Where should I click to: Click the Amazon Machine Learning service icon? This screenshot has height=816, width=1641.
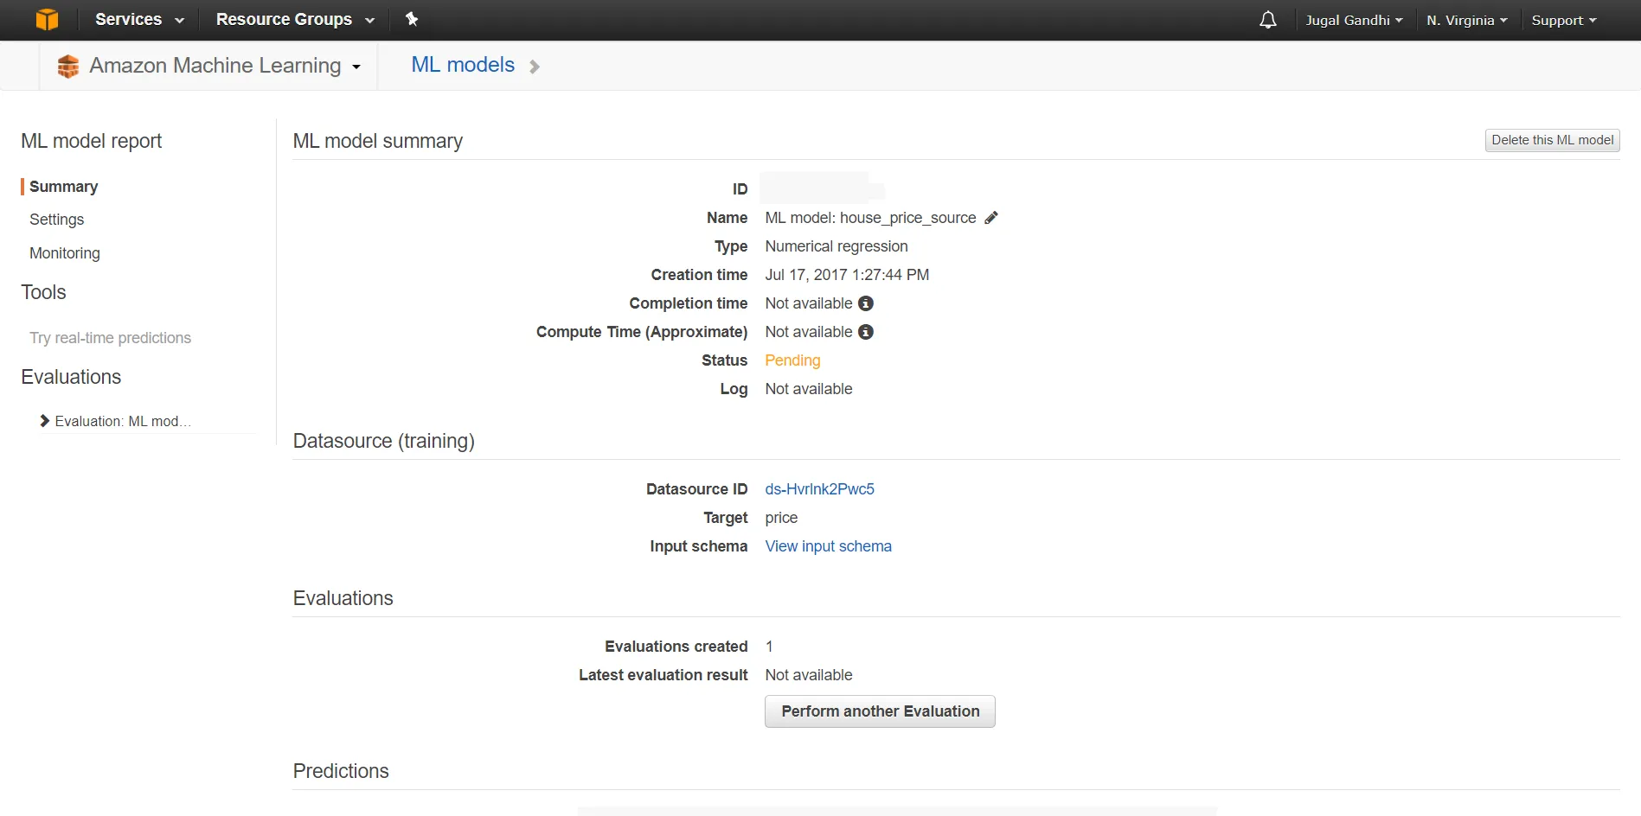point(67,66)
